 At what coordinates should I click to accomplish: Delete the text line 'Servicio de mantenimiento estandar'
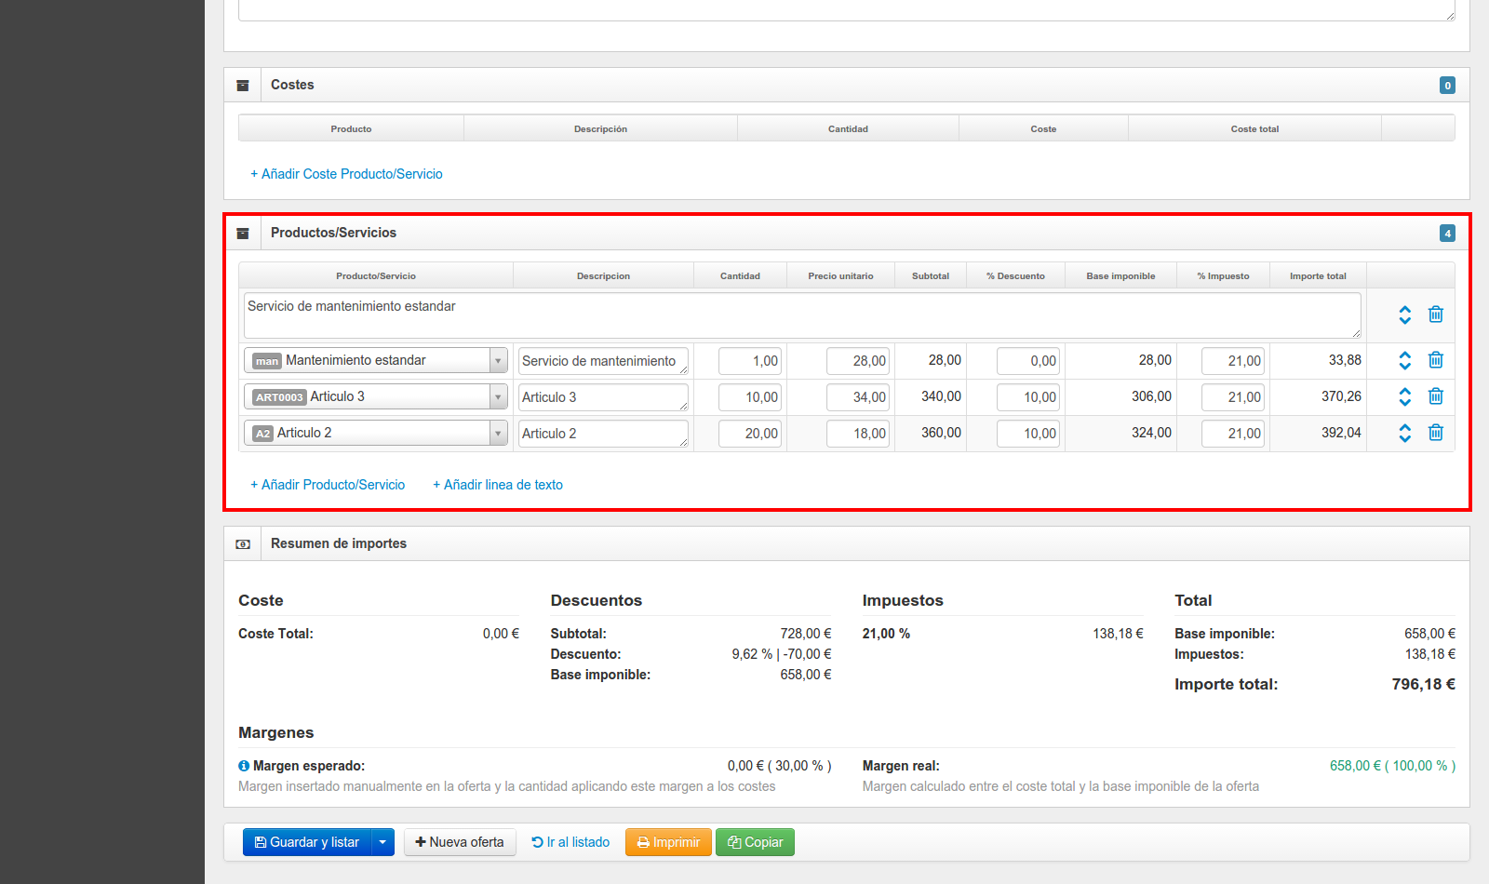[1436, 315]
